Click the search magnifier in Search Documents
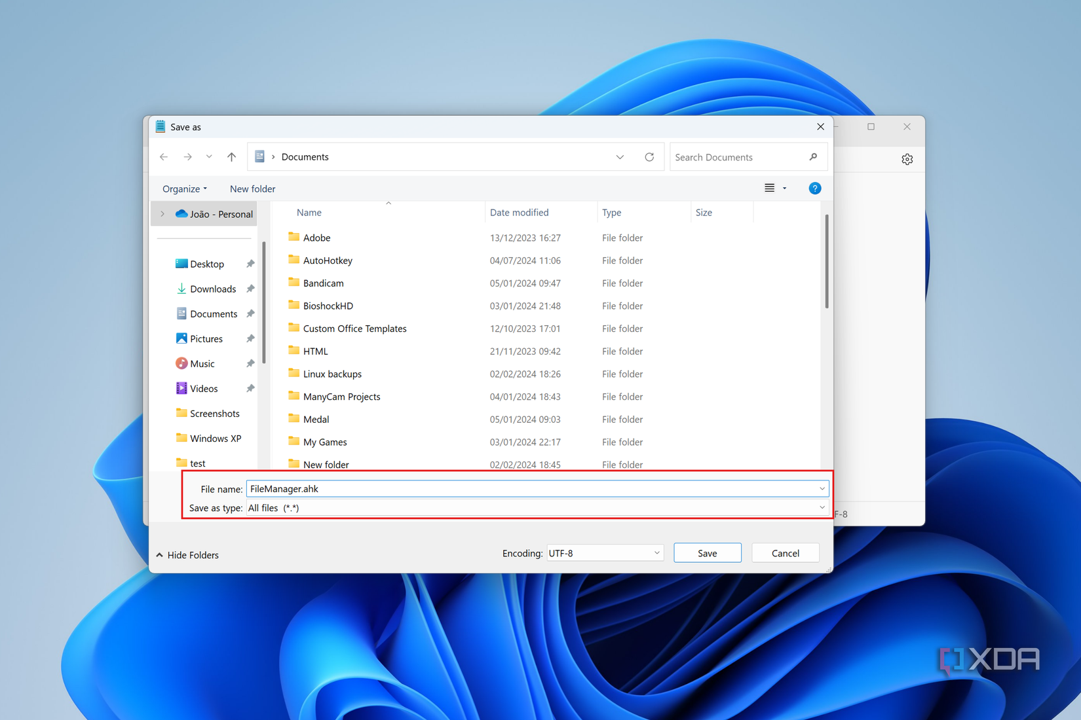Image resolution: width=1081 pixels, height=720 pixels. (x=812, y=156)
